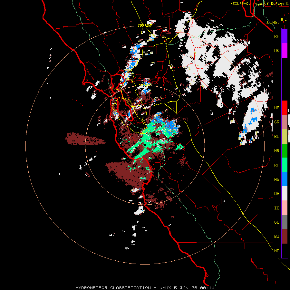The height and width of the screenshot is (290, 290).
Task: Select the light green RA swatch
Action: 285,165
